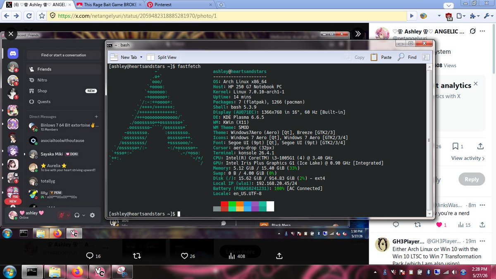Click the sidebar share icon beside the bookmark

(x=480, y=146)
